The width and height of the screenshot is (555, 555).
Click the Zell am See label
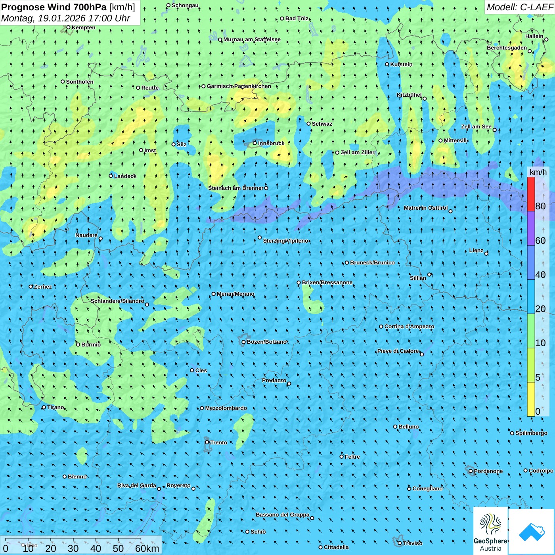476,126
